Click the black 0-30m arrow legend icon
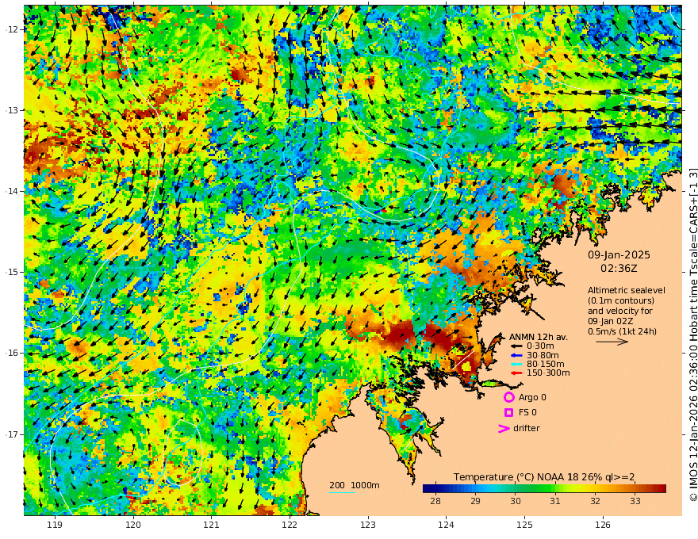698x539 pixels. pyautogui.click(x=516, y=346)
